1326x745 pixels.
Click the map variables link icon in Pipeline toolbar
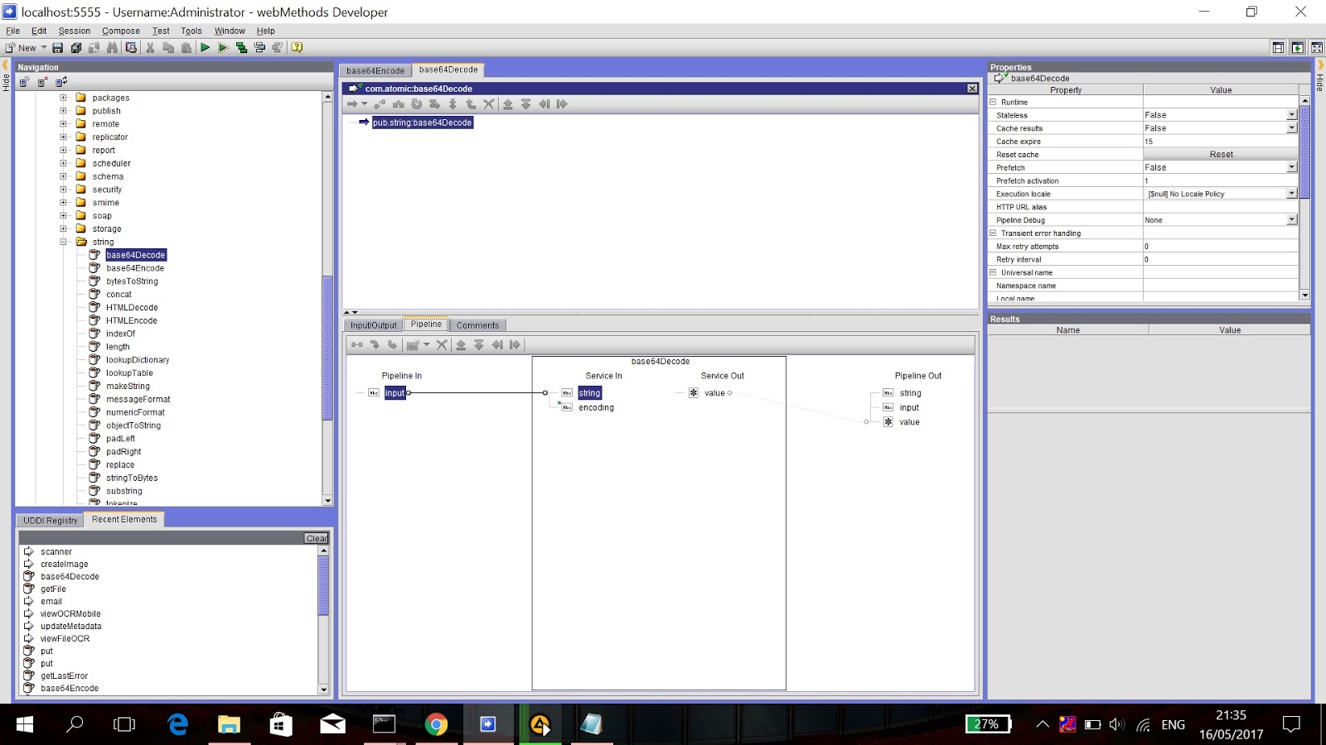pos(356,345)
